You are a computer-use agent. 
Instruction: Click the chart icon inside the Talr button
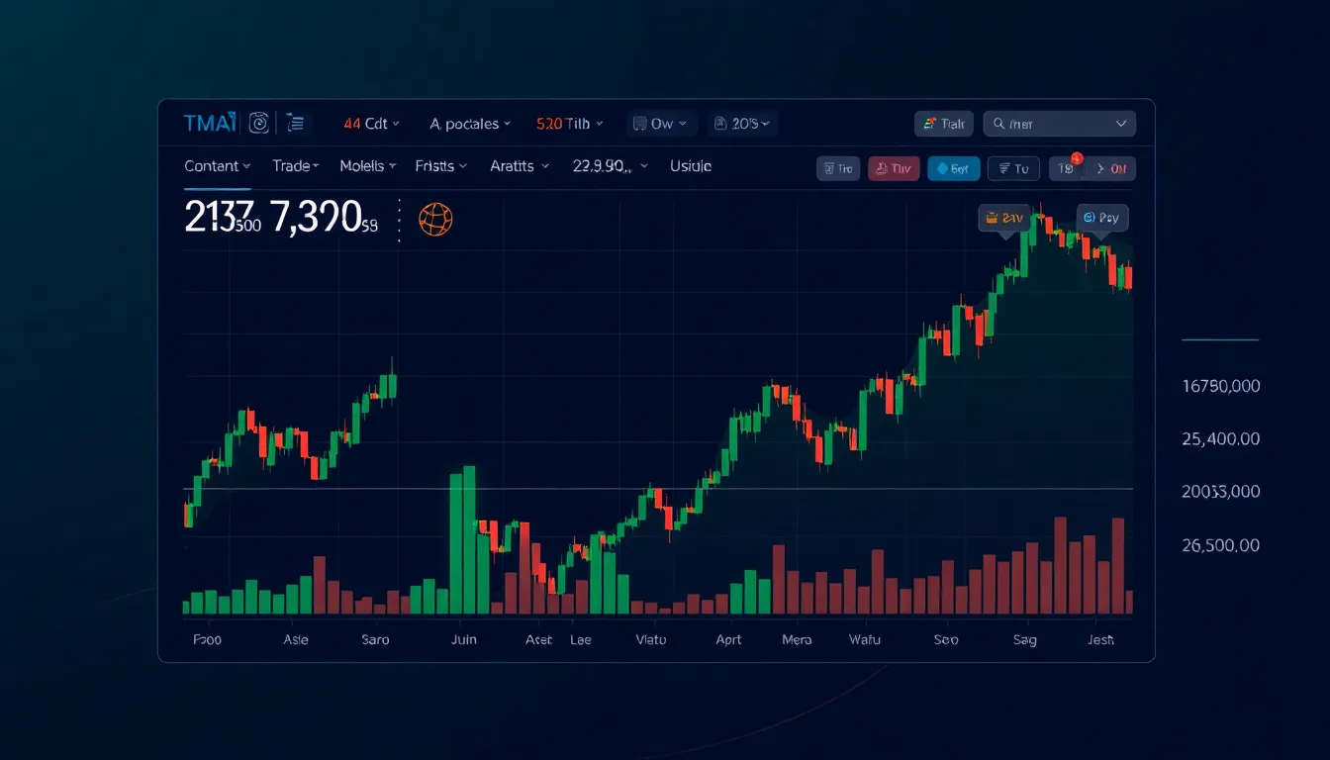pyautogui.click(x=930, y=123)
